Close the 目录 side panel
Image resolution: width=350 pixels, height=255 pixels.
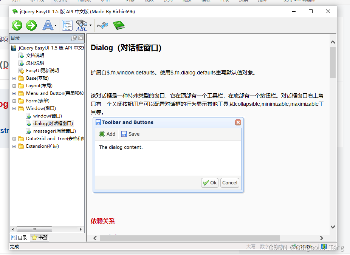coord(81,38)
